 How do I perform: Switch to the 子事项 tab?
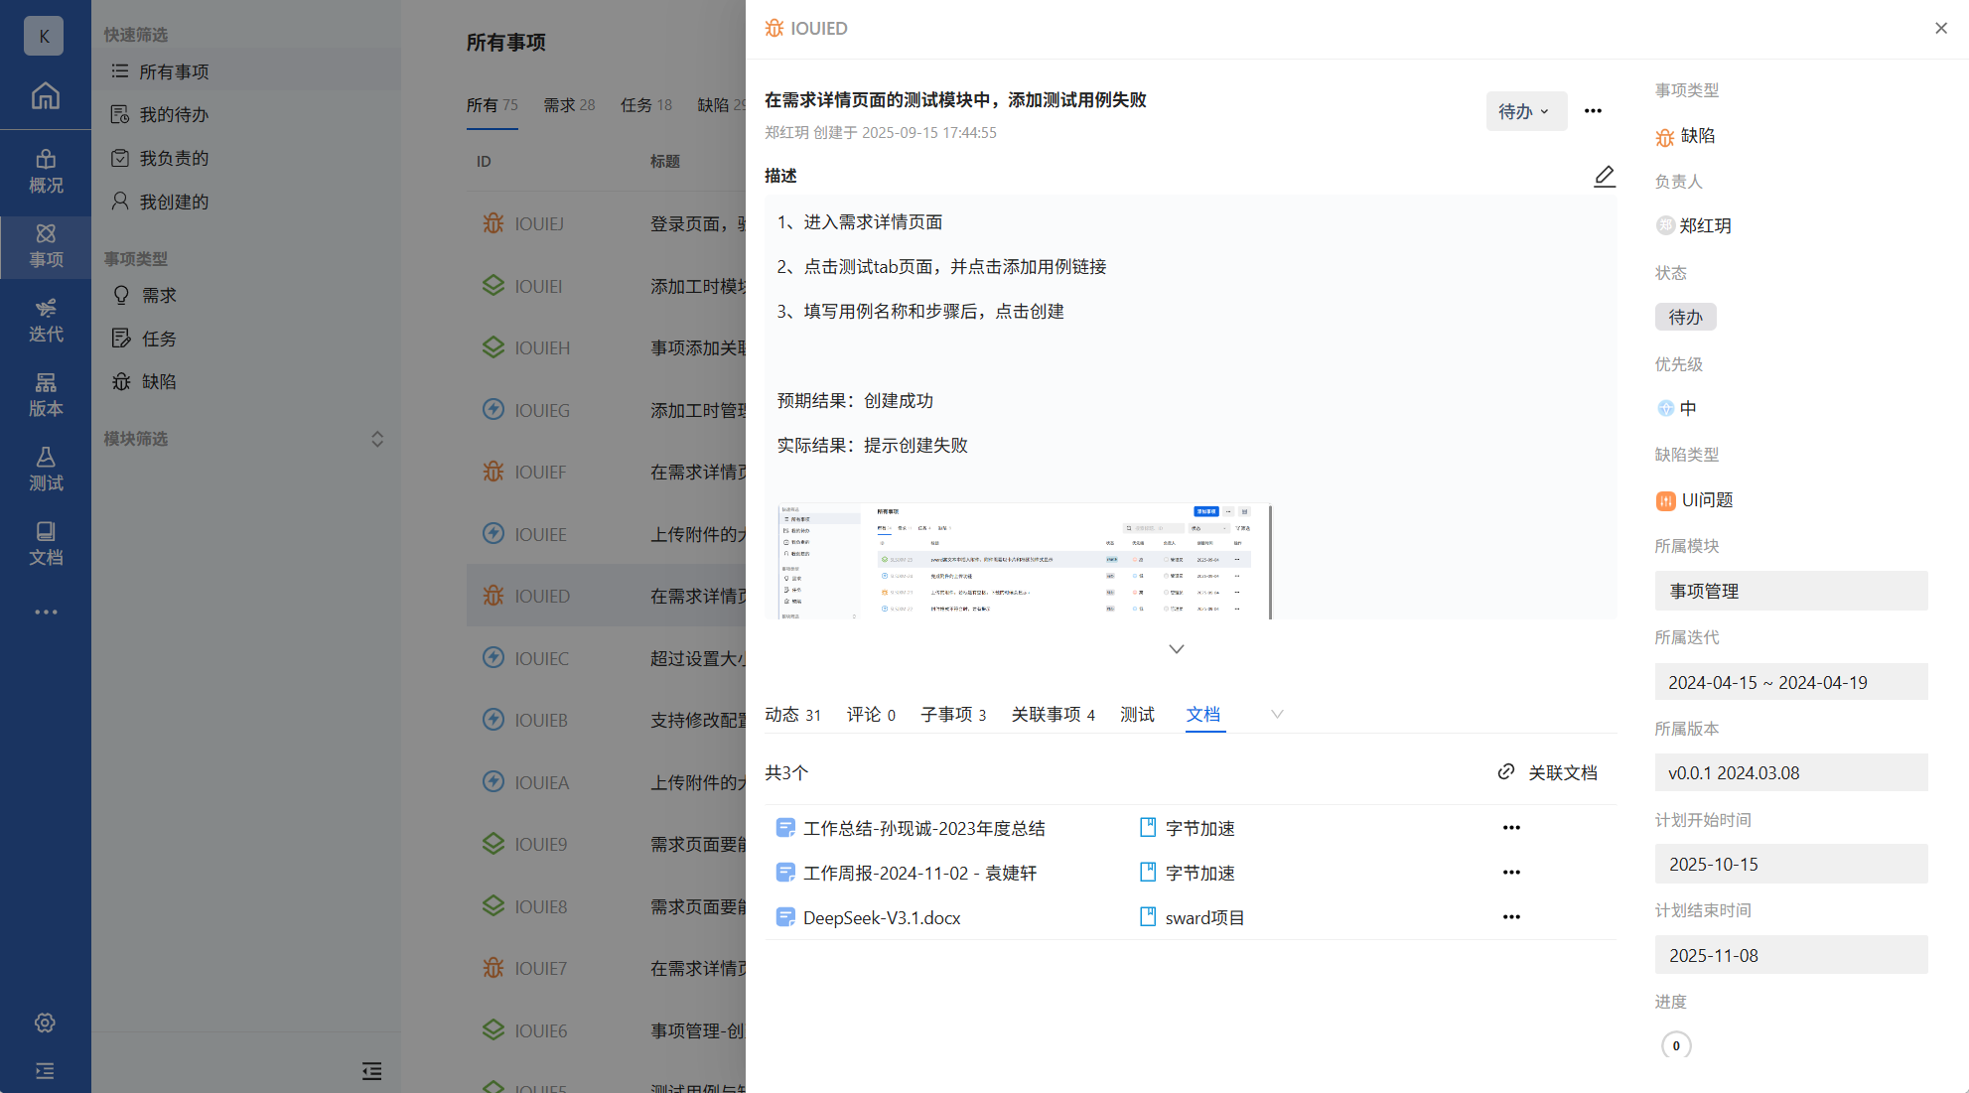(x=952, y=715)
